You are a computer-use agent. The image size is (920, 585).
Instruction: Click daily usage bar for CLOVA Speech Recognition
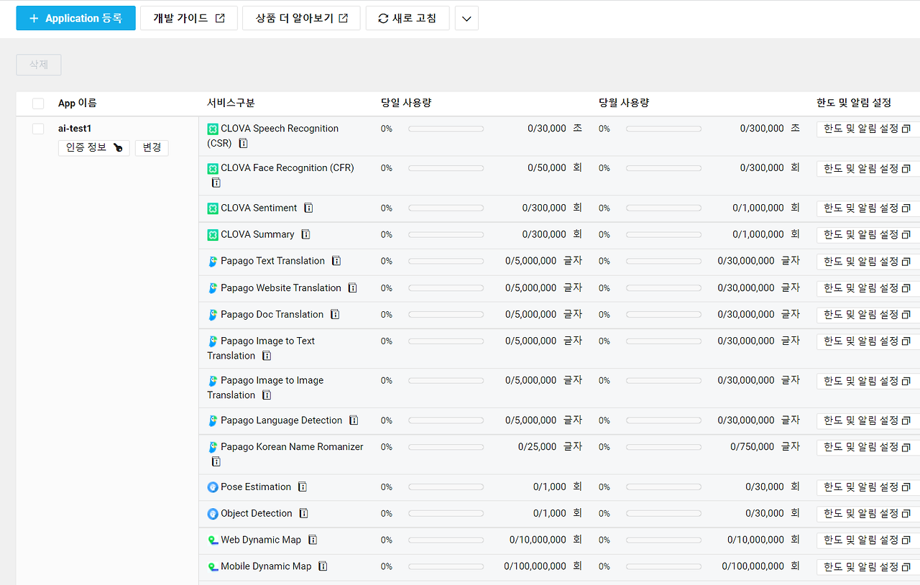[x=446, y=129]
